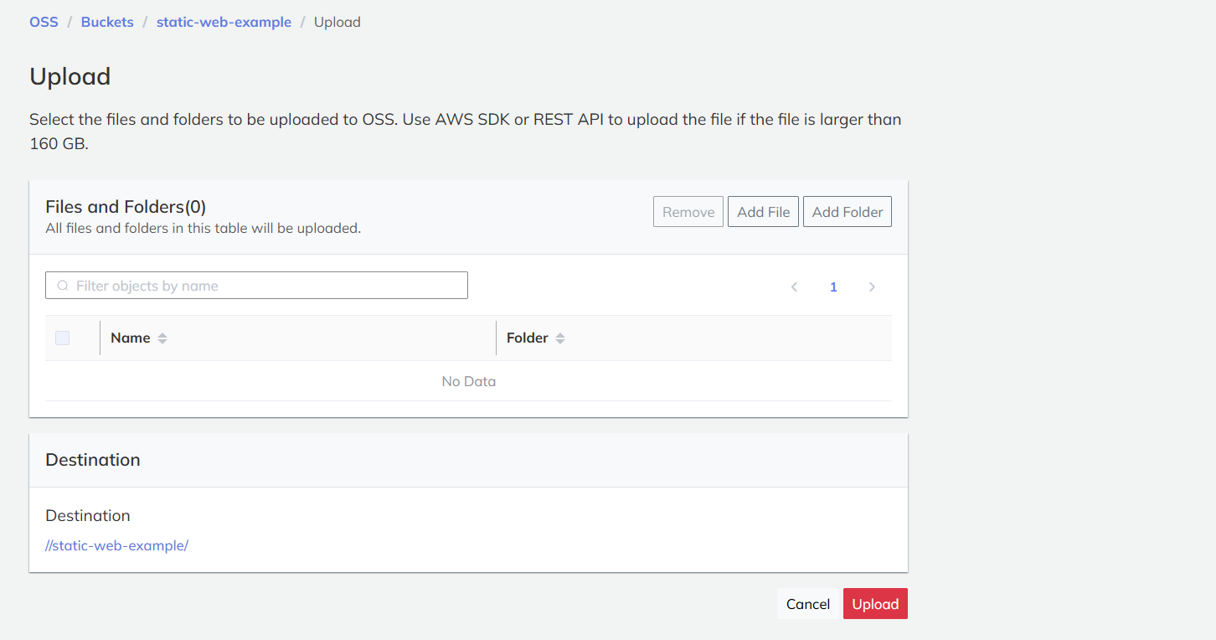This screenshot has width=1216, height=640.
Task: Cancel the upload operation
Action: [x=807, y=603]
